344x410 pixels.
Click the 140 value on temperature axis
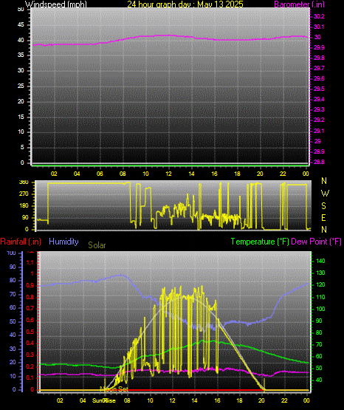click(320, 261)
